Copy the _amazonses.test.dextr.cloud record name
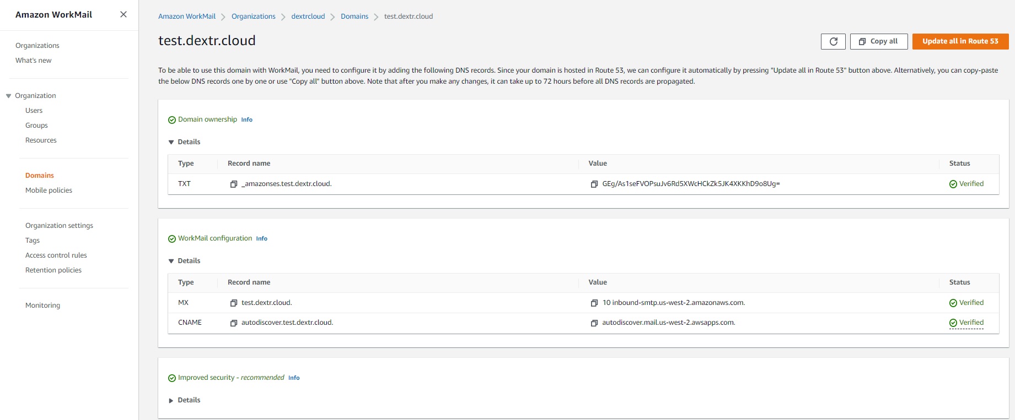Viewport: 1015px width, 420px height. (x=234, y=184)
